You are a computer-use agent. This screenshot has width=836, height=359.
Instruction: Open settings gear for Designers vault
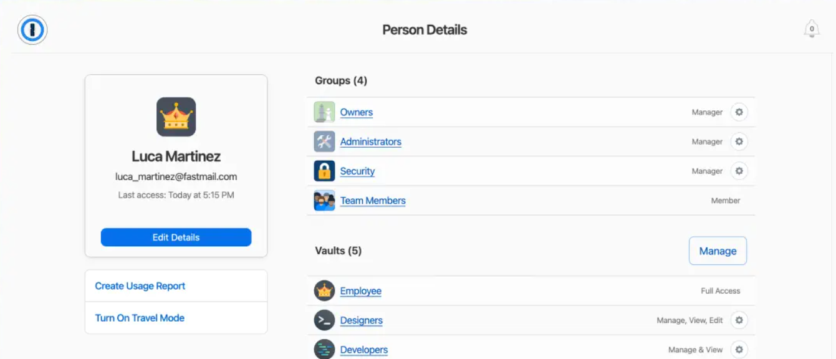pyautogui.click(x=739, y=320)
